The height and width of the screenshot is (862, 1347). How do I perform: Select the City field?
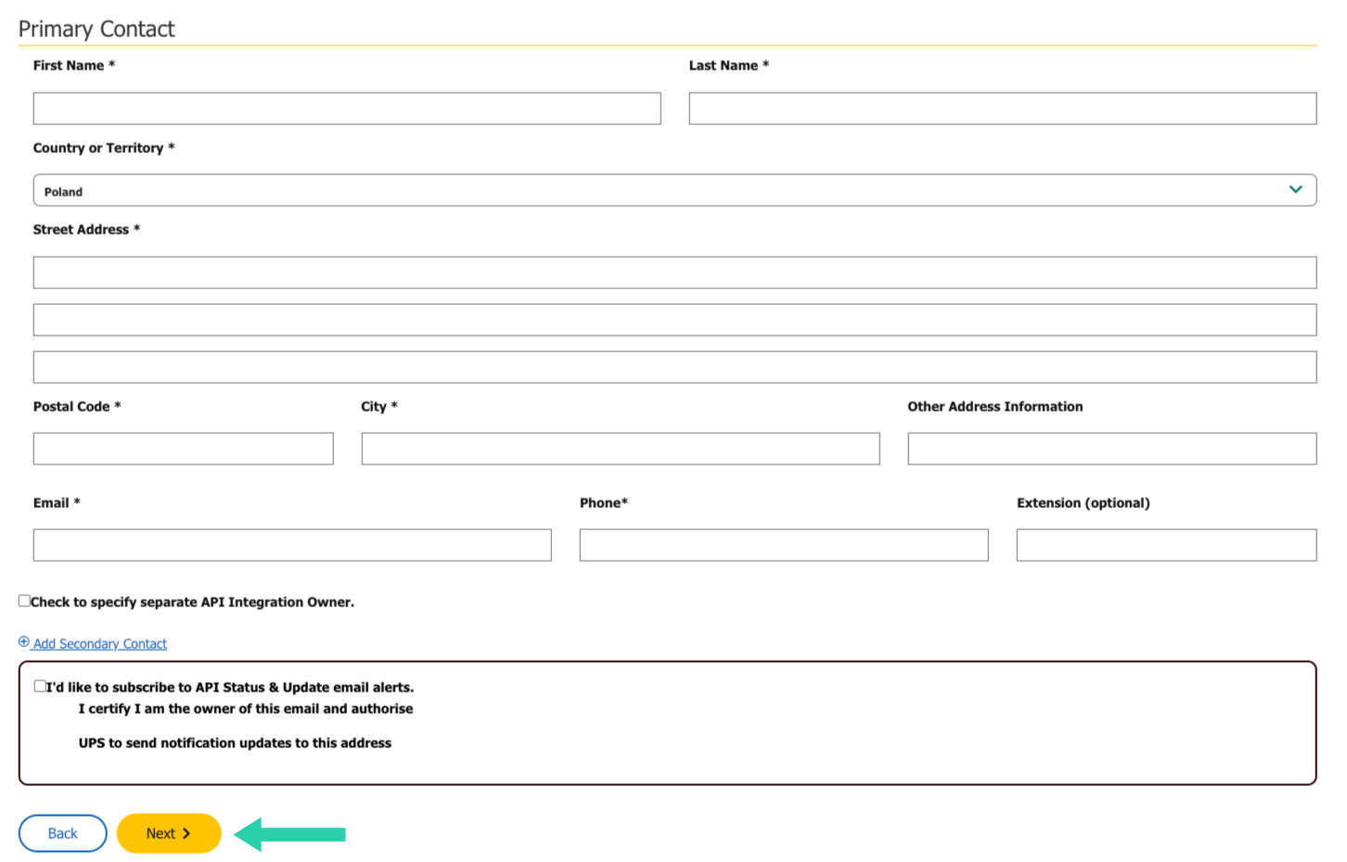click(620, 449)
